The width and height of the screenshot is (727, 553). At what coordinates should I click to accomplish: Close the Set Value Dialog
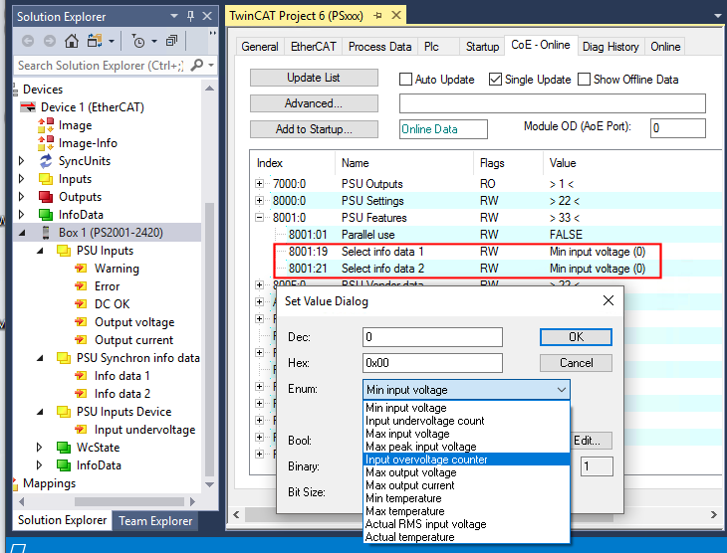pos(608,300)
